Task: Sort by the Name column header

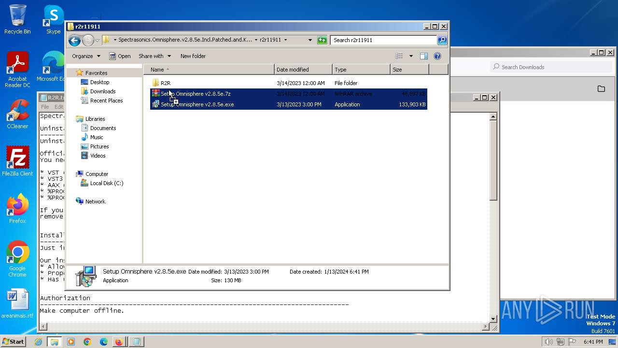Action: tap(209, 70)
